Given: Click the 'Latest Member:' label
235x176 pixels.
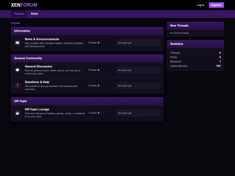Looking at the screenshot, I should tap(179, 66).
